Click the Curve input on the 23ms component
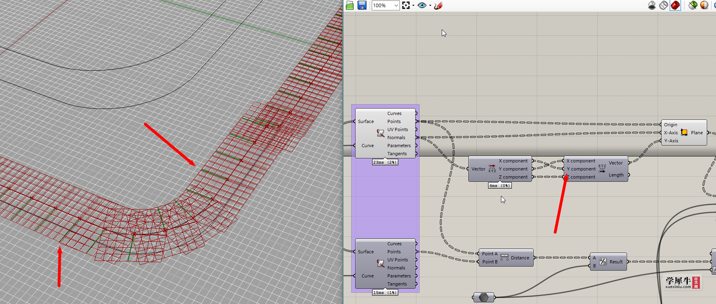The width and height of the screenshot is (716, 304). pos(367,146)
